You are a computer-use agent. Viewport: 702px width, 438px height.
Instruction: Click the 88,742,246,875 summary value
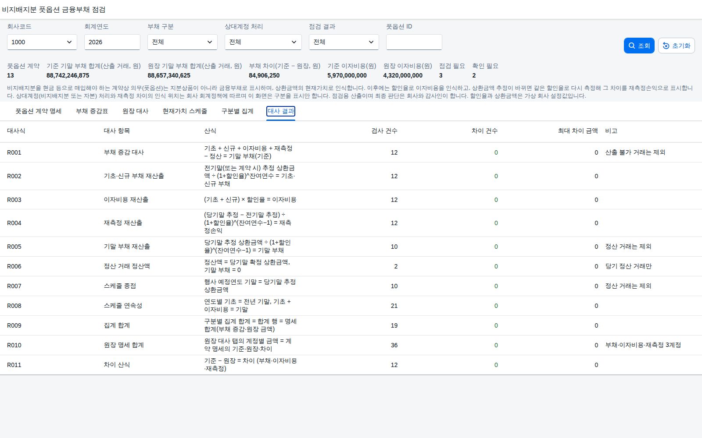click(x=68, y=75)
